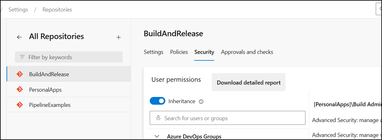Collapse the Azure DevOps Groups section
The image size is (382, 140).
[157, 136]
